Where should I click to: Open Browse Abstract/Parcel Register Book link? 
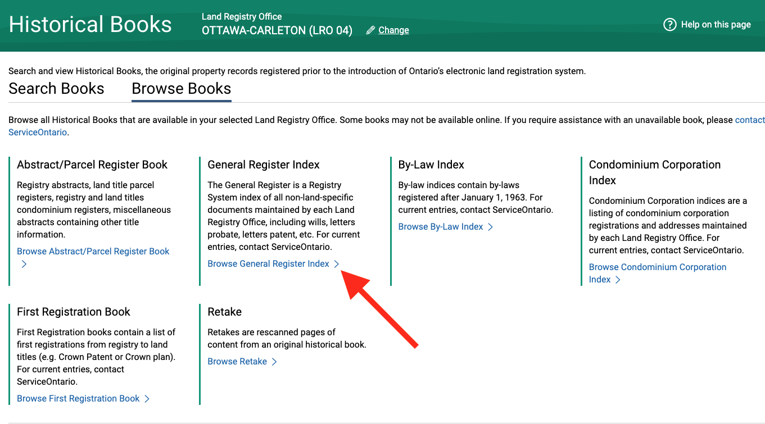tap(93, 252)
